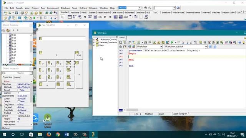Viewport: 246px width, 138px height.
Task: Expand the Constraints property
Action: (3, 96)
